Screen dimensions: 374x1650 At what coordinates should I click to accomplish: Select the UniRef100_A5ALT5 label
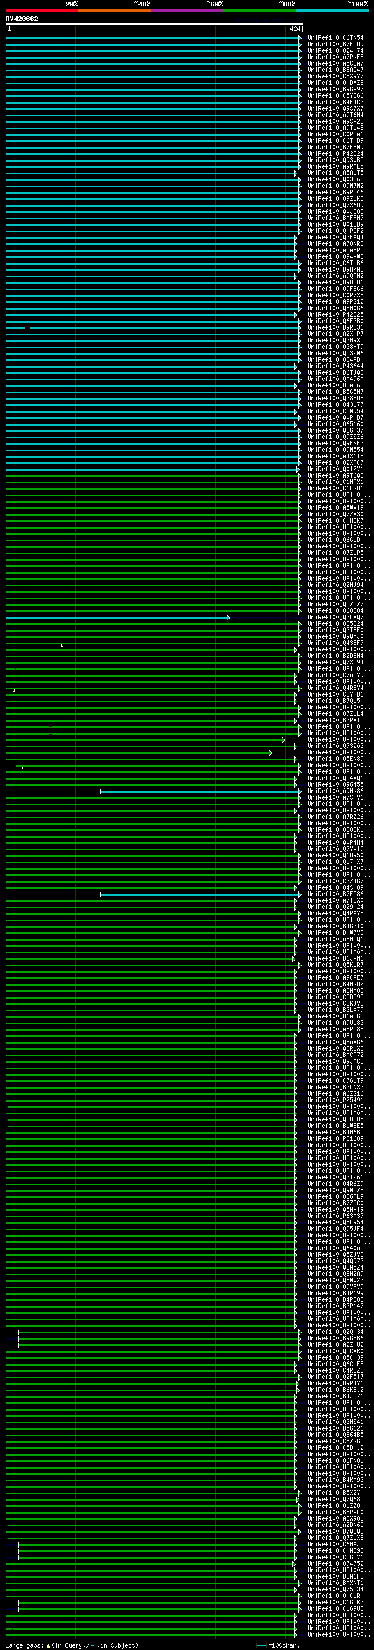click(335, 173)
